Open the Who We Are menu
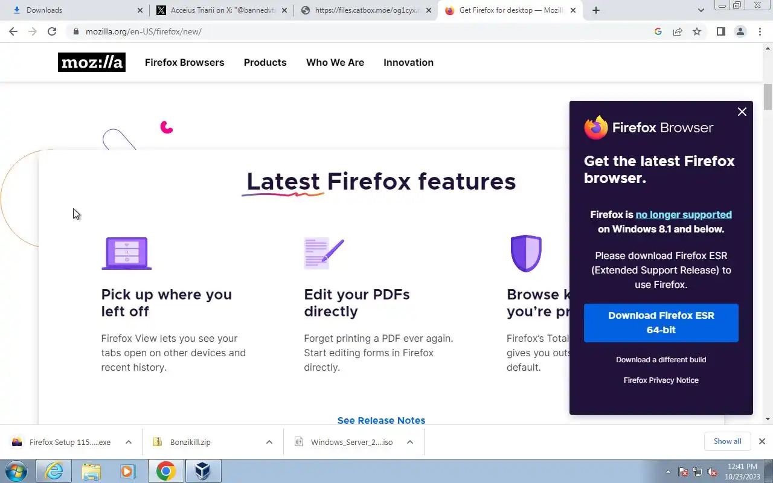Image resolution: width=773 pixels, height=483 pixels. coord(335,62)
